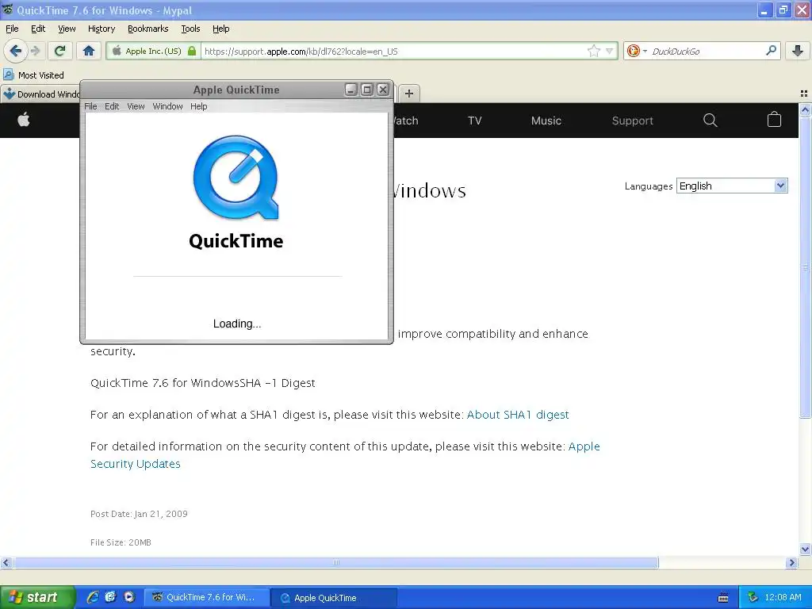812x609 pixels.
Task: Open the address bar history dropdown arrow
Action: pyautogui.click(x=610, y=51)
